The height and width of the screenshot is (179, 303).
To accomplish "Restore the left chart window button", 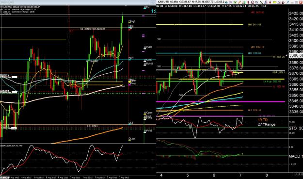I will click(153, 2).
